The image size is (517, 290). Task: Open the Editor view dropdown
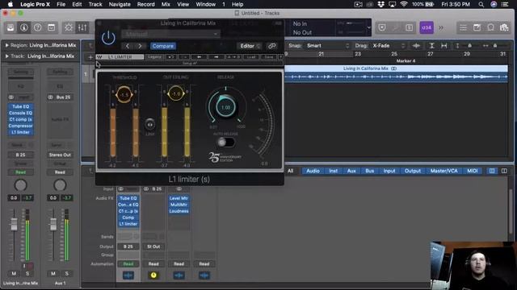(250, 46)
